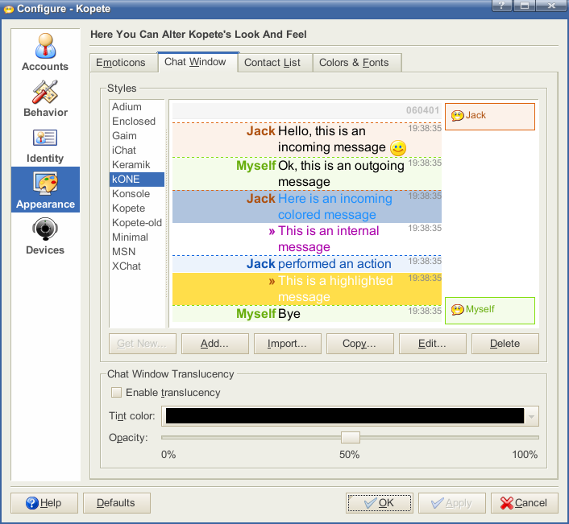
Task: Click the Add... style button
Action: click(x=215, y=344)
